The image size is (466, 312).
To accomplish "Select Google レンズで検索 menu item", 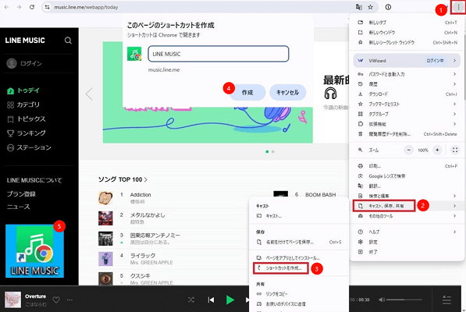I will pyautogui.click(x=407, y=176).
